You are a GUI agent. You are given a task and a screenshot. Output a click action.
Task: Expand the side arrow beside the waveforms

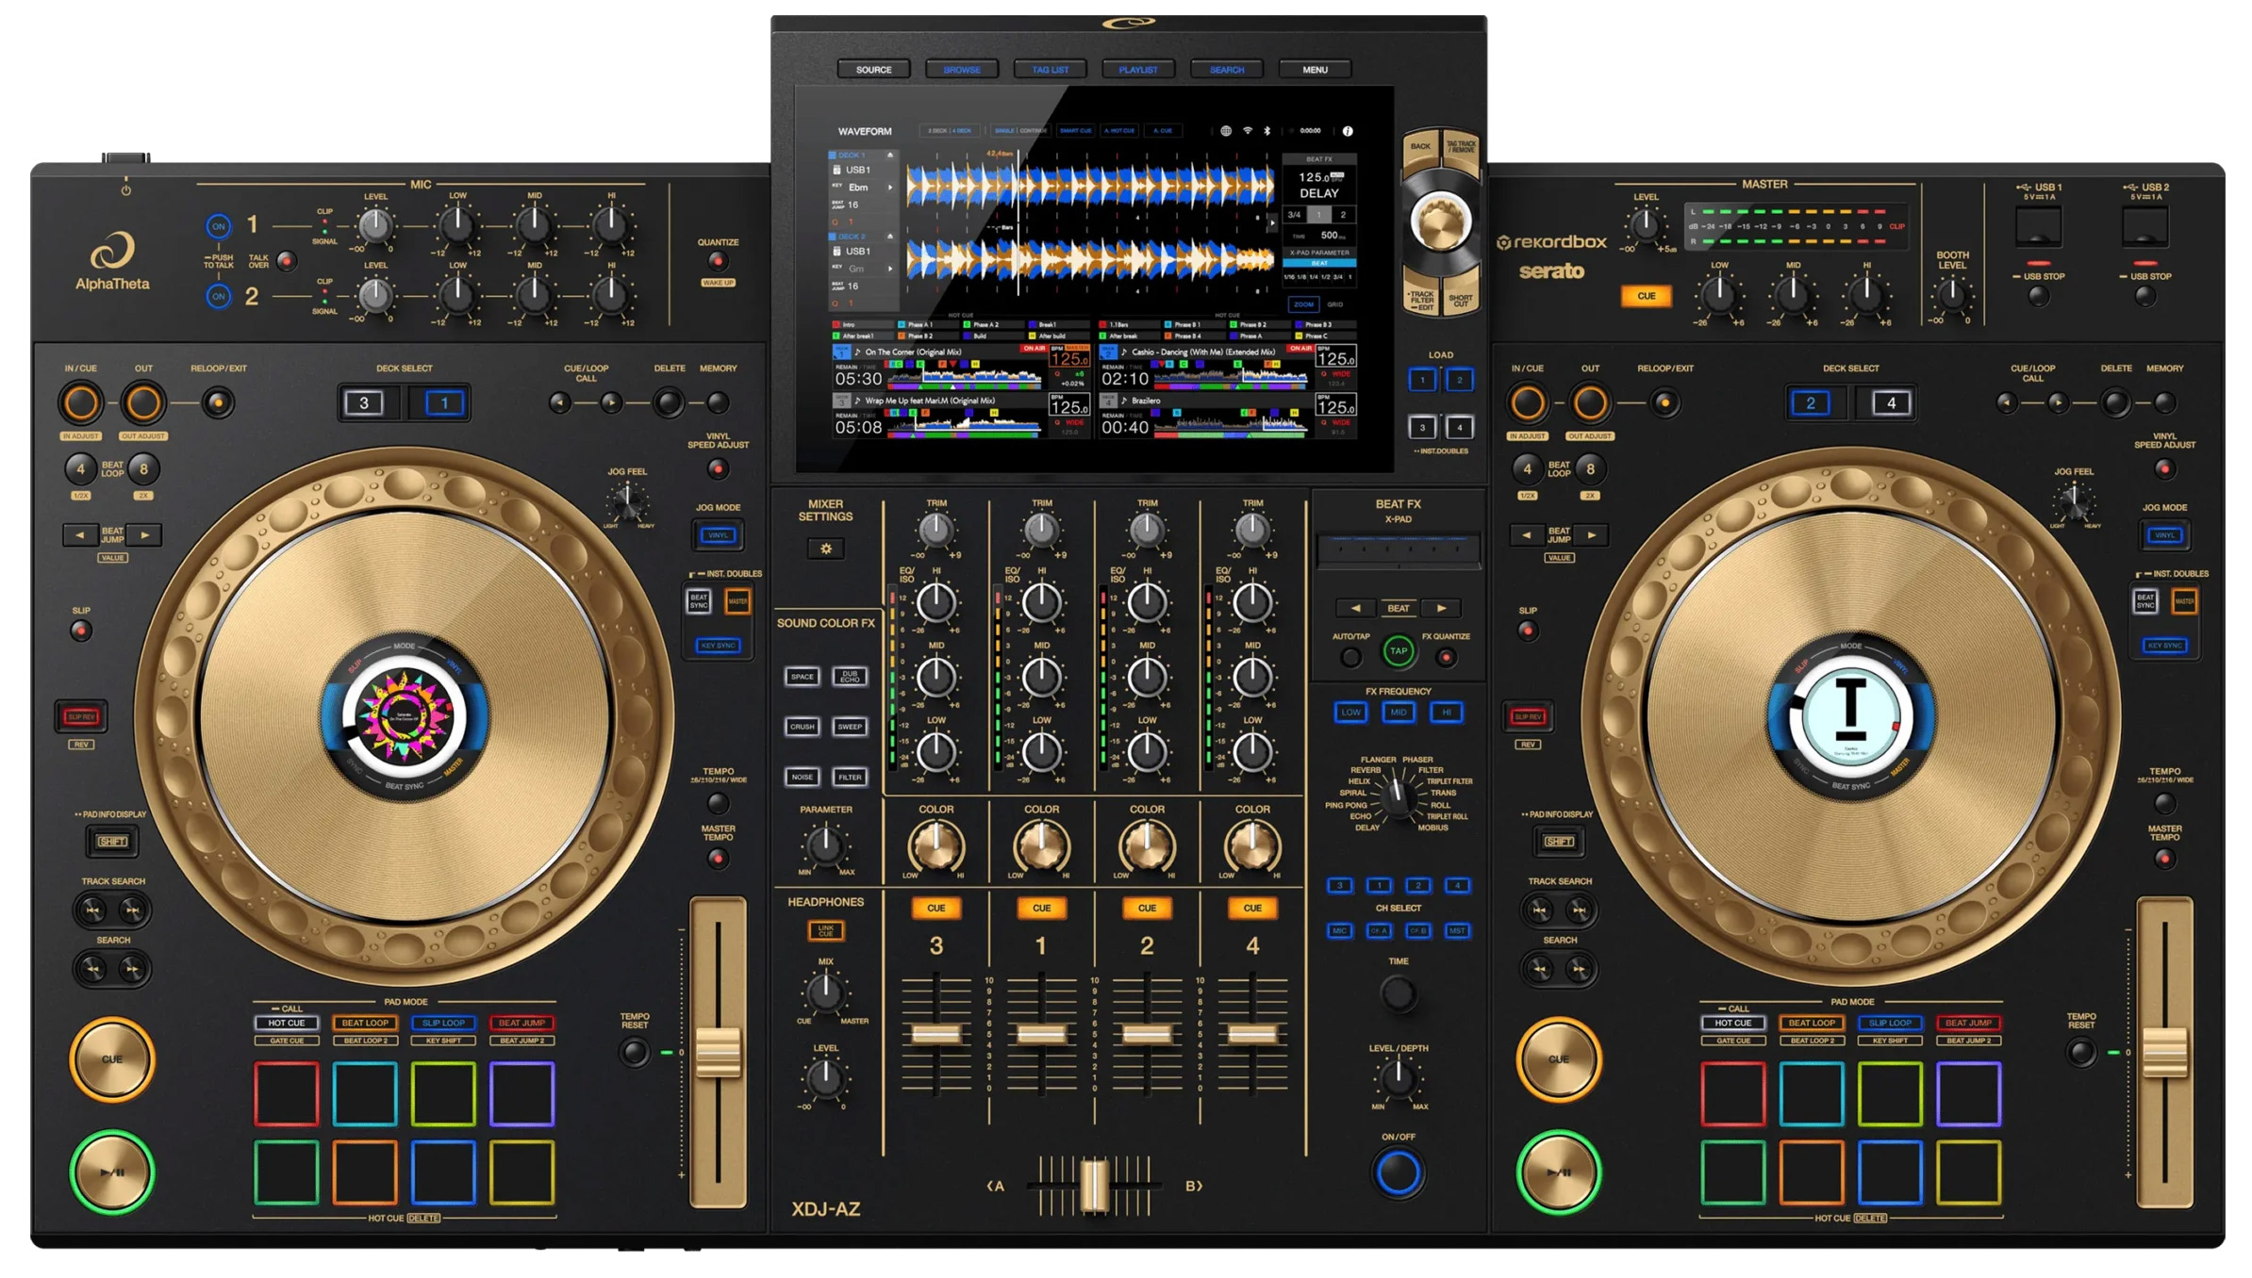point(1272,223)
